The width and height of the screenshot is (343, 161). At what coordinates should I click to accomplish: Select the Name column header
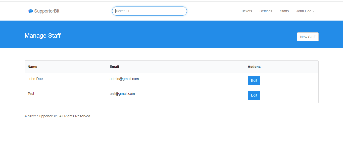click(32, 67)
